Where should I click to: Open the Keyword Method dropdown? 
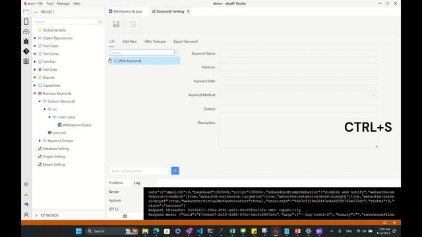[x=298, y=95]
